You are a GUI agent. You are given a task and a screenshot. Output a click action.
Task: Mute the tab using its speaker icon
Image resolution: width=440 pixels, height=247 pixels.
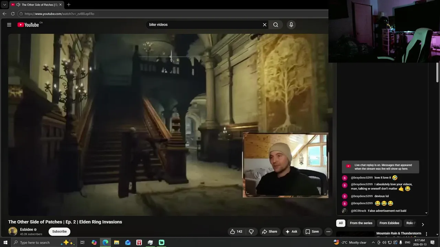point(18,5)
